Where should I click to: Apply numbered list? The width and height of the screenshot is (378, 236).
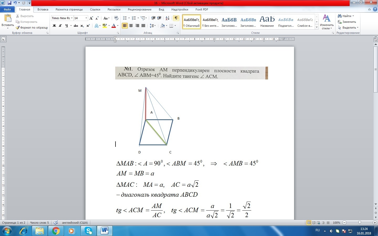[134, 18]
